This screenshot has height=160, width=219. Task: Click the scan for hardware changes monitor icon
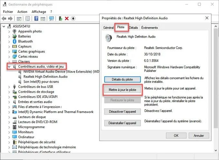52,18
